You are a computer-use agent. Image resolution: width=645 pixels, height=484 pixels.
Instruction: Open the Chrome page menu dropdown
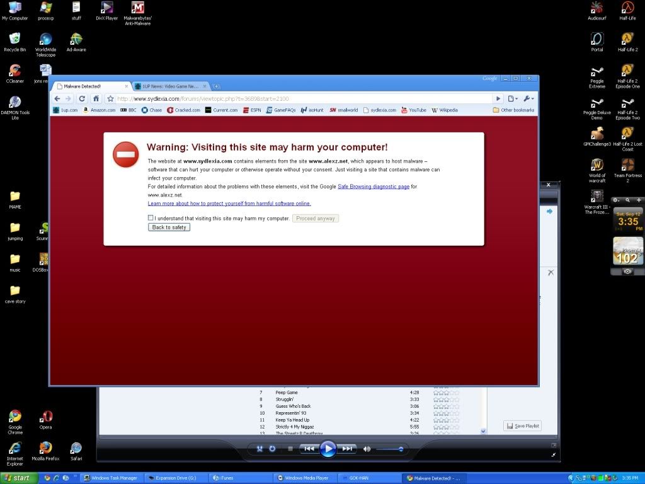tap(513, 98)
